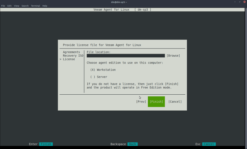Open the Search menu
This screenshot has width=247, height=149.
pyautogui.click(x=25, y=6)
